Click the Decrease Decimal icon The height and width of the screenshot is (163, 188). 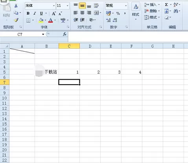point(115,20)
